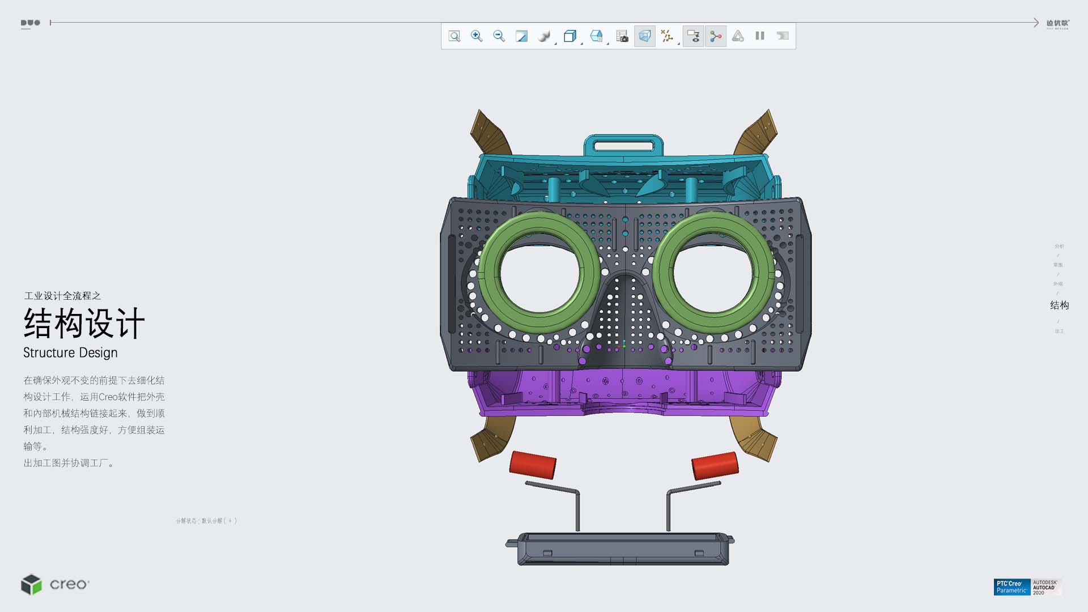The height and width of the screenshot is (612, 1088).
Task: Select the 结构 section in side navigation
Action: (x=1059, y=305)
